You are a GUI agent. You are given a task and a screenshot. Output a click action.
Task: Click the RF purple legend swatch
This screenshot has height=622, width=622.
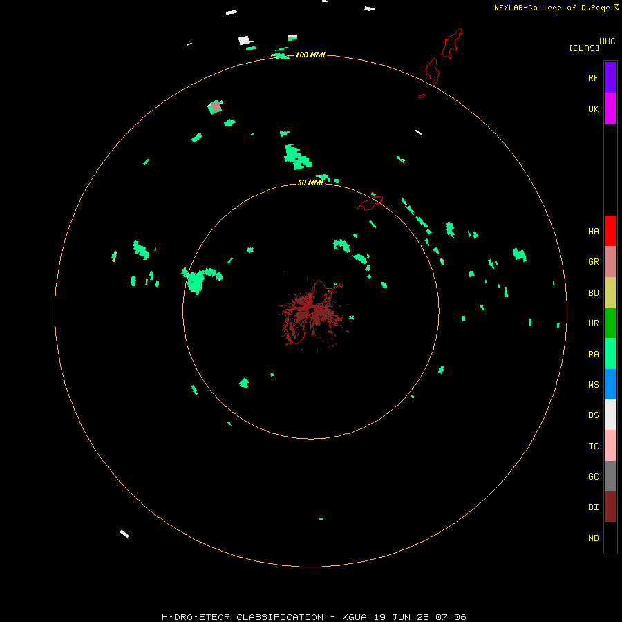click(610, 77)
